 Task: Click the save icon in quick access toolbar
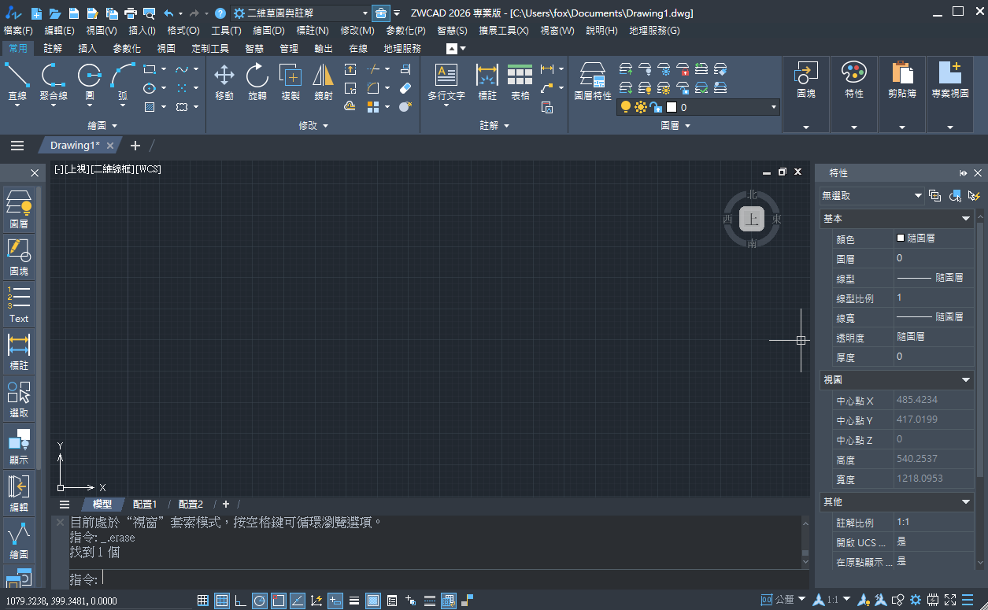click(73, 13)
